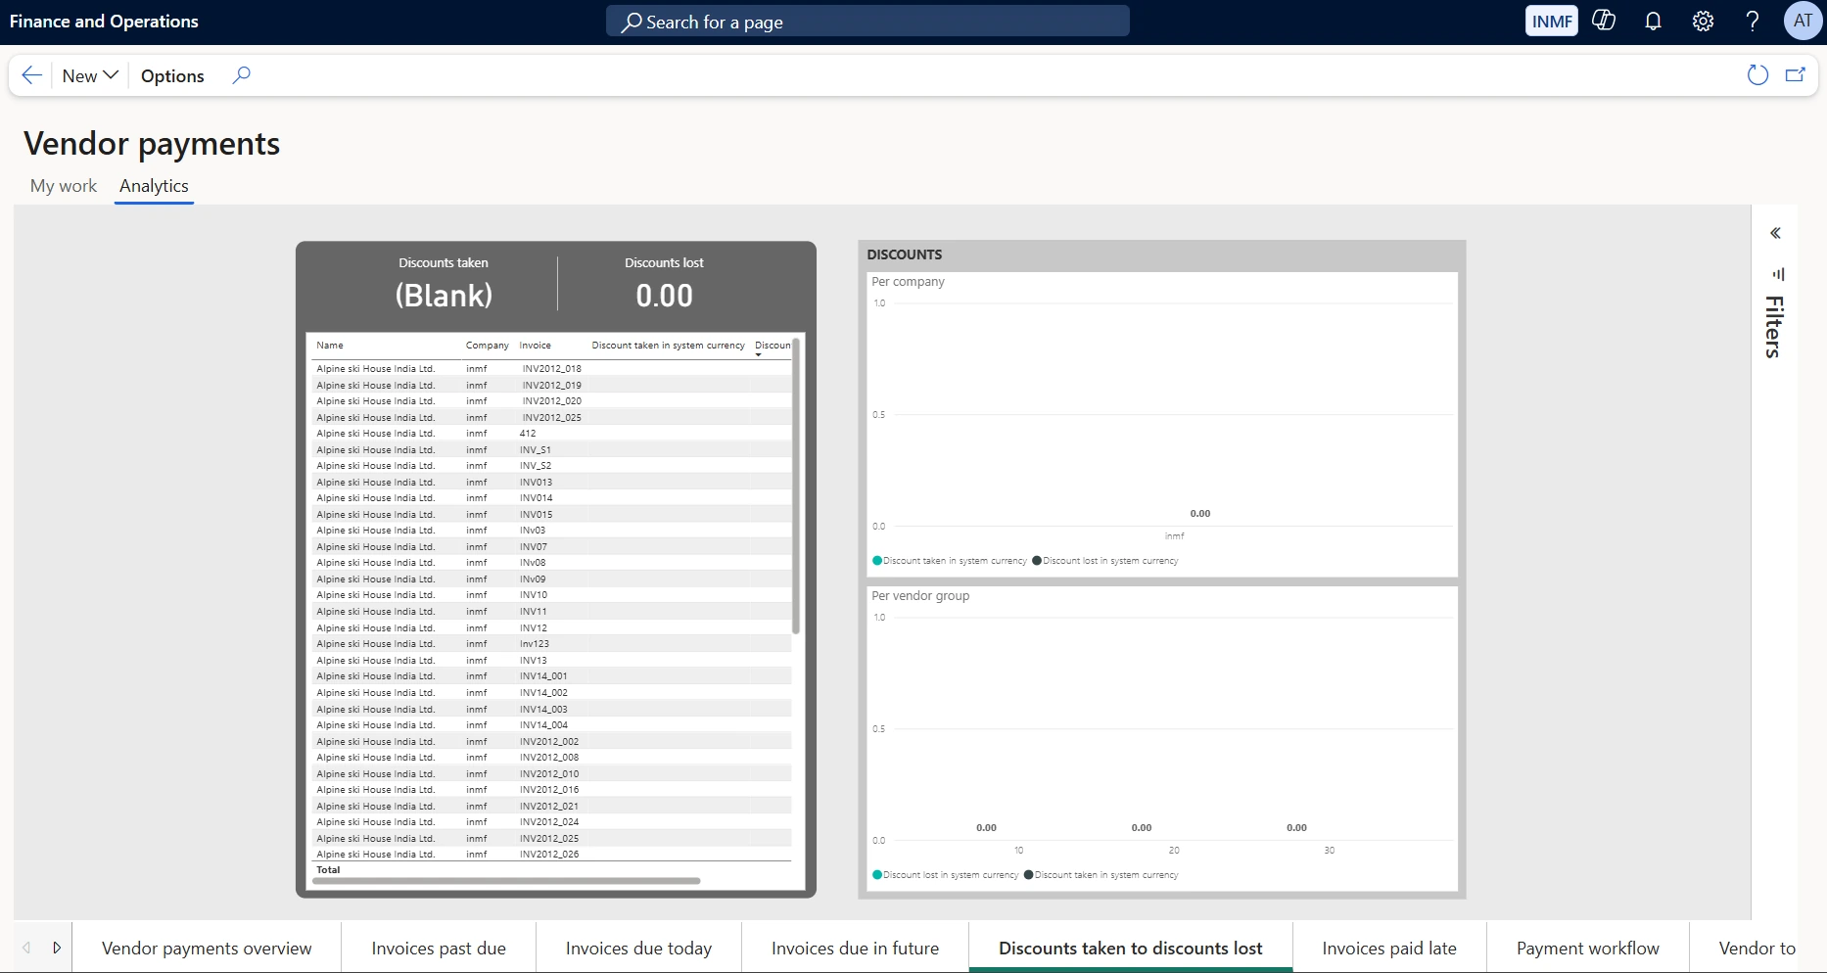Click the Finance and Operations title
This screenshot has width=1827, height=973.
(104, 22)
